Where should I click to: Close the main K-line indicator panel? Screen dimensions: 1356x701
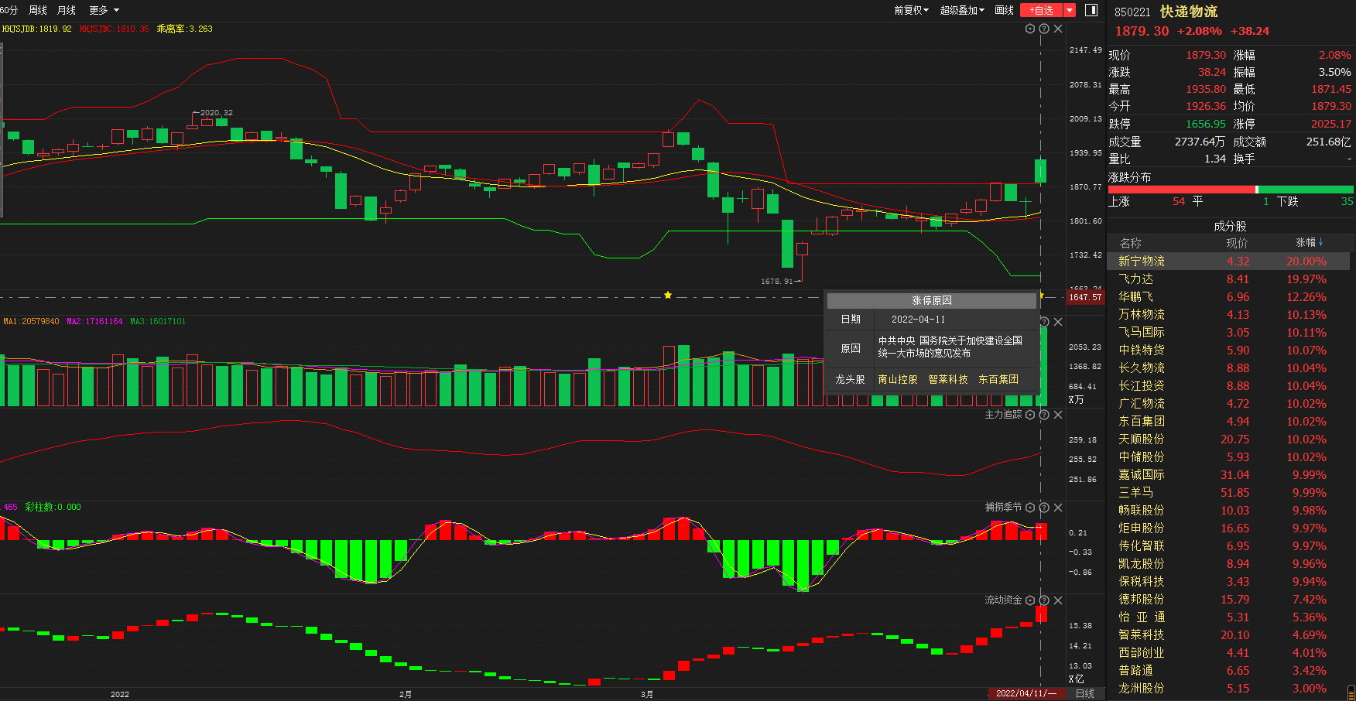[1058, 29]
